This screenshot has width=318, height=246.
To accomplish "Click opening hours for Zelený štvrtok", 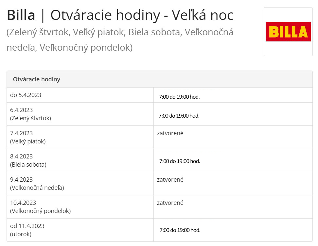I will (179, 116).
